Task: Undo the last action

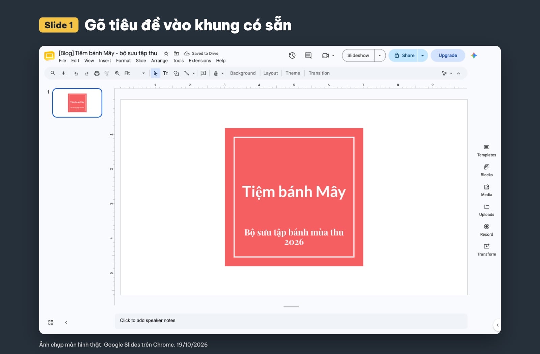Action: (76, 73)
